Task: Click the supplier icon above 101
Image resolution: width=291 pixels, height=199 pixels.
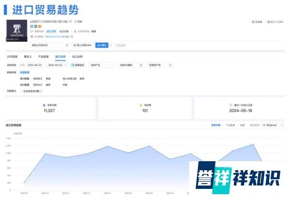Action: pyautogui.click(x=141, y=105)
